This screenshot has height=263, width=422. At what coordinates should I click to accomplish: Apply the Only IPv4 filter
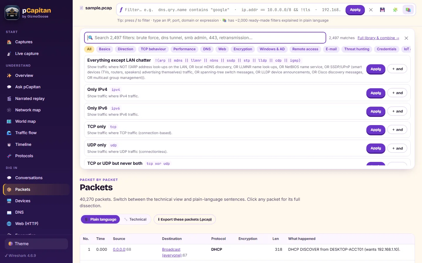click(376, 93)
